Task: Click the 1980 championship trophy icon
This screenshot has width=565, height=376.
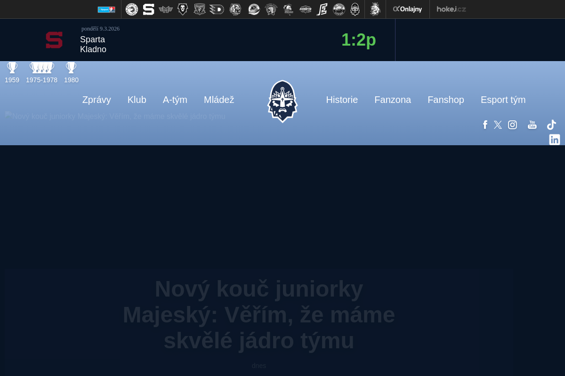Action: pos(71,68)
